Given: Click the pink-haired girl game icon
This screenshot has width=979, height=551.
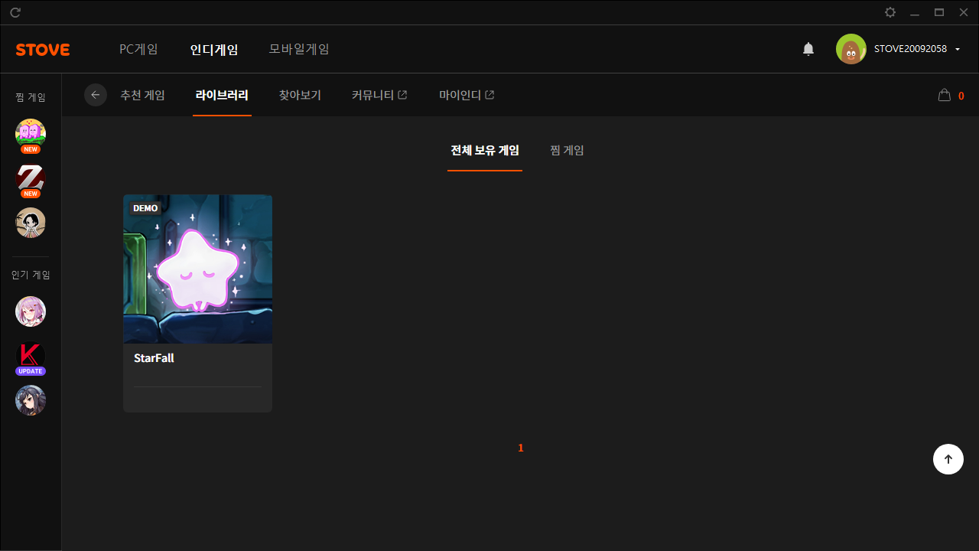Looking at the screenshot, I should [31, 311].
